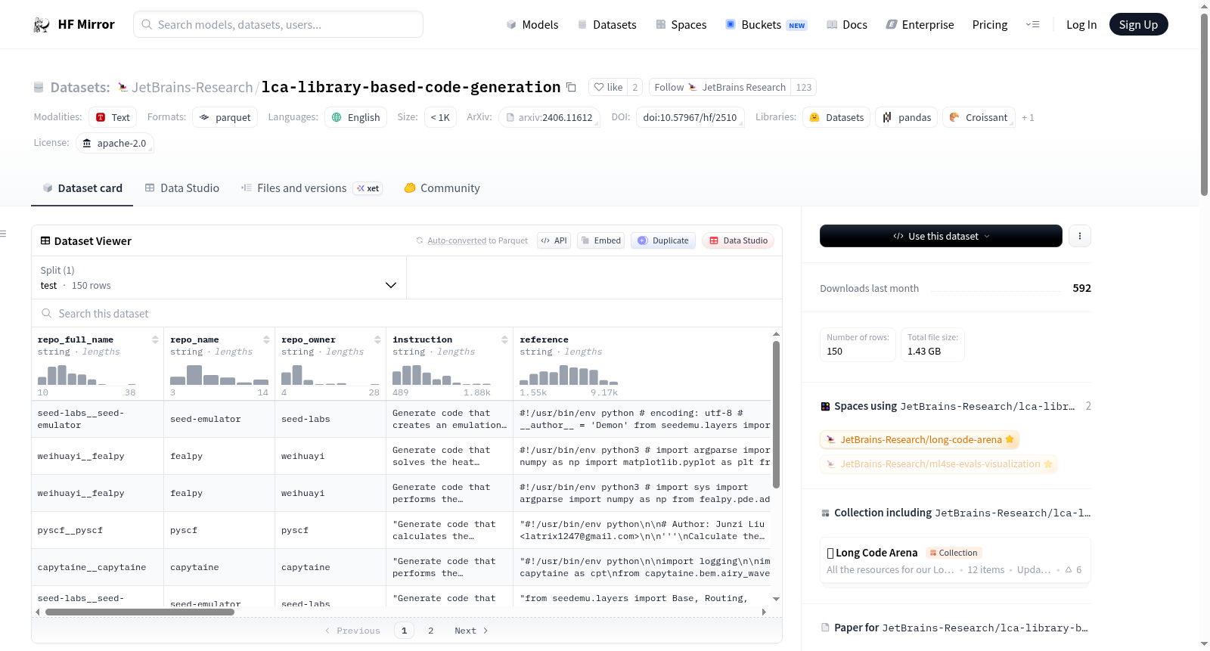
Task: Switch to the Dataset card tab
Action: (82, 188)
